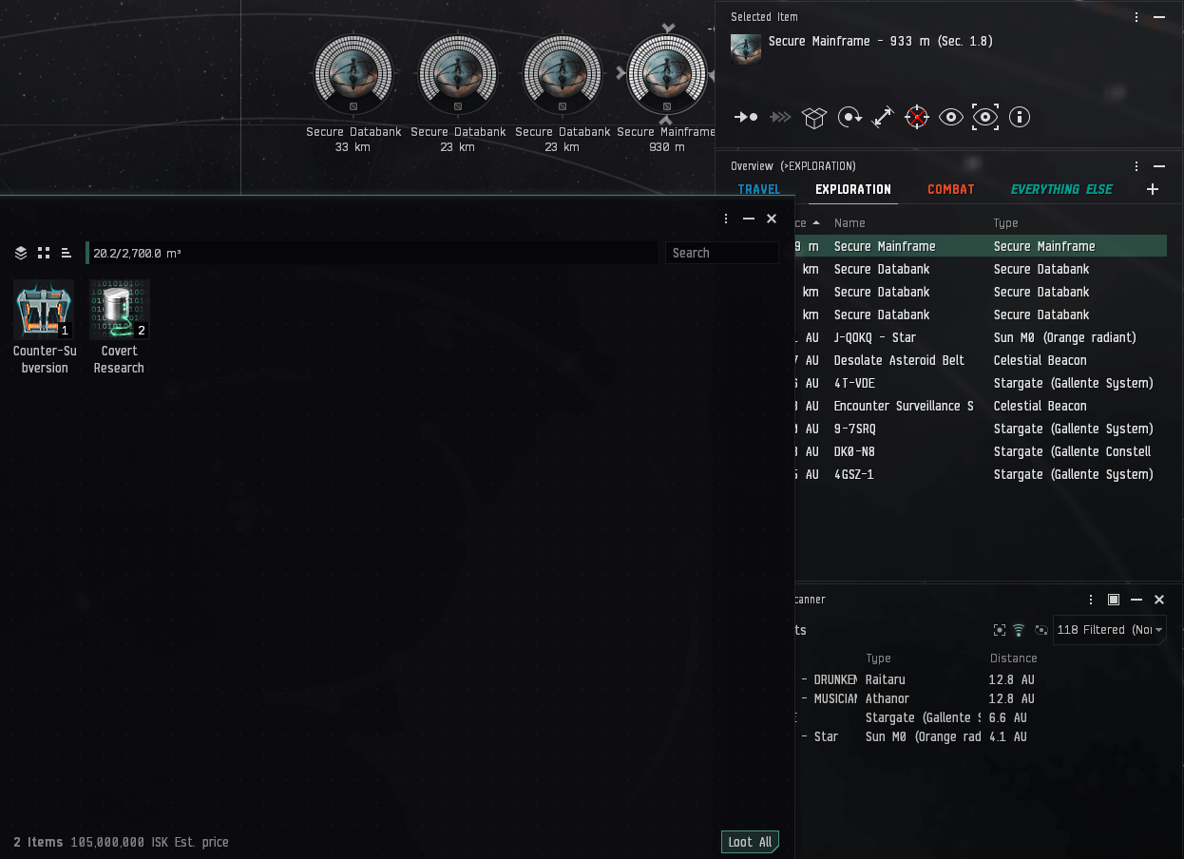The image size is (1184, 859).
Task: Add overview tab with plus button
Action: (1153, 189)
